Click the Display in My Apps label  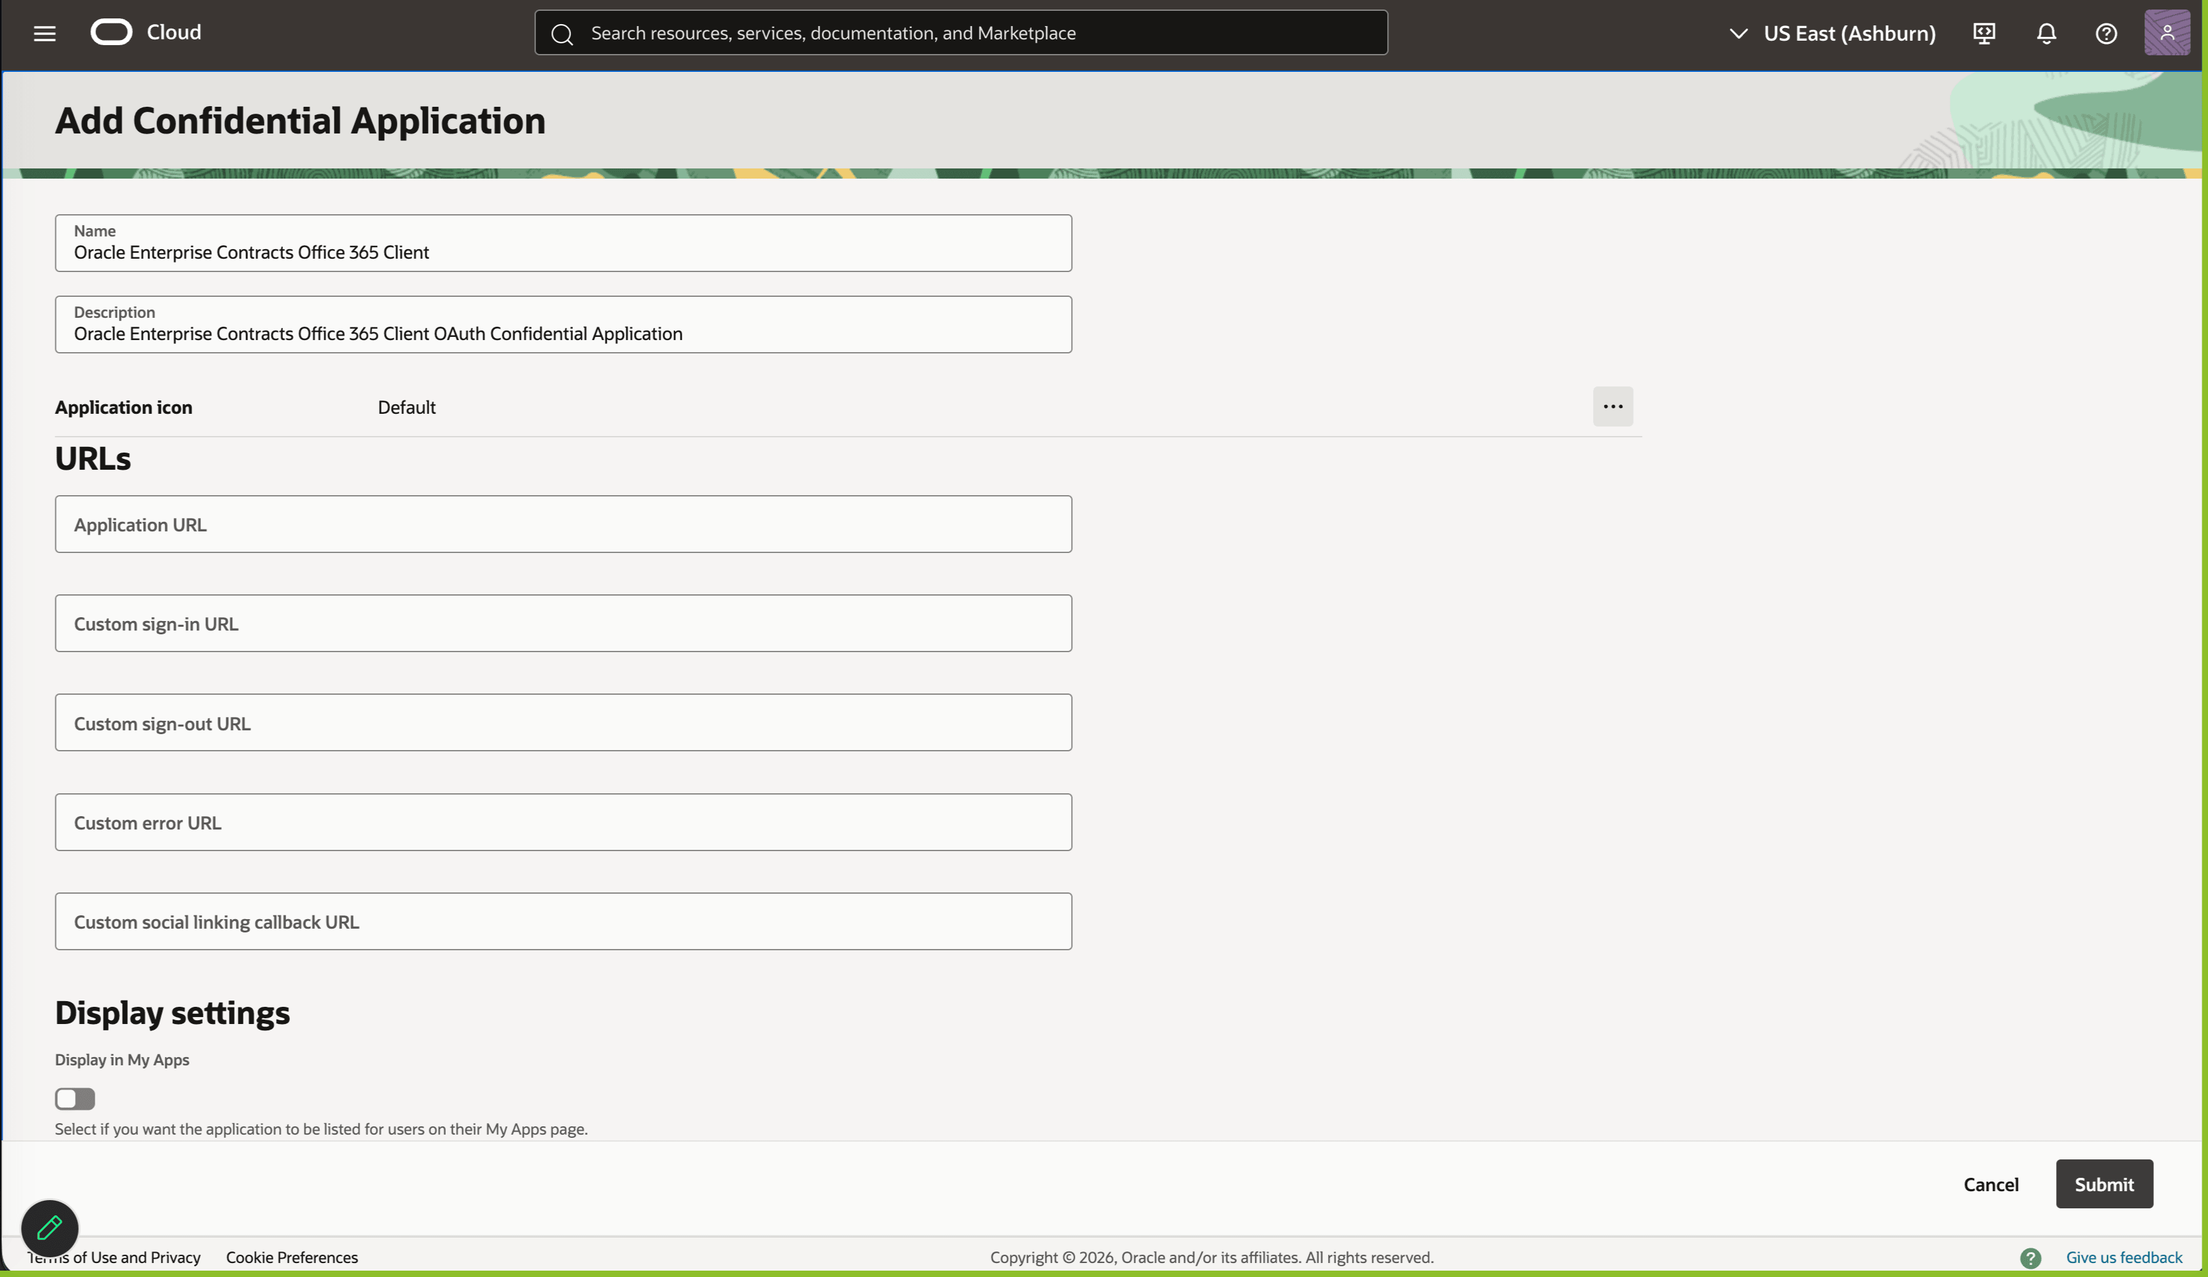pos(122,1059)
